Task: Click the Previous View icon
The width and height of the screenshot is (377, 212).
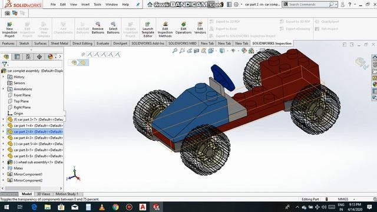Action: (190, 51)
